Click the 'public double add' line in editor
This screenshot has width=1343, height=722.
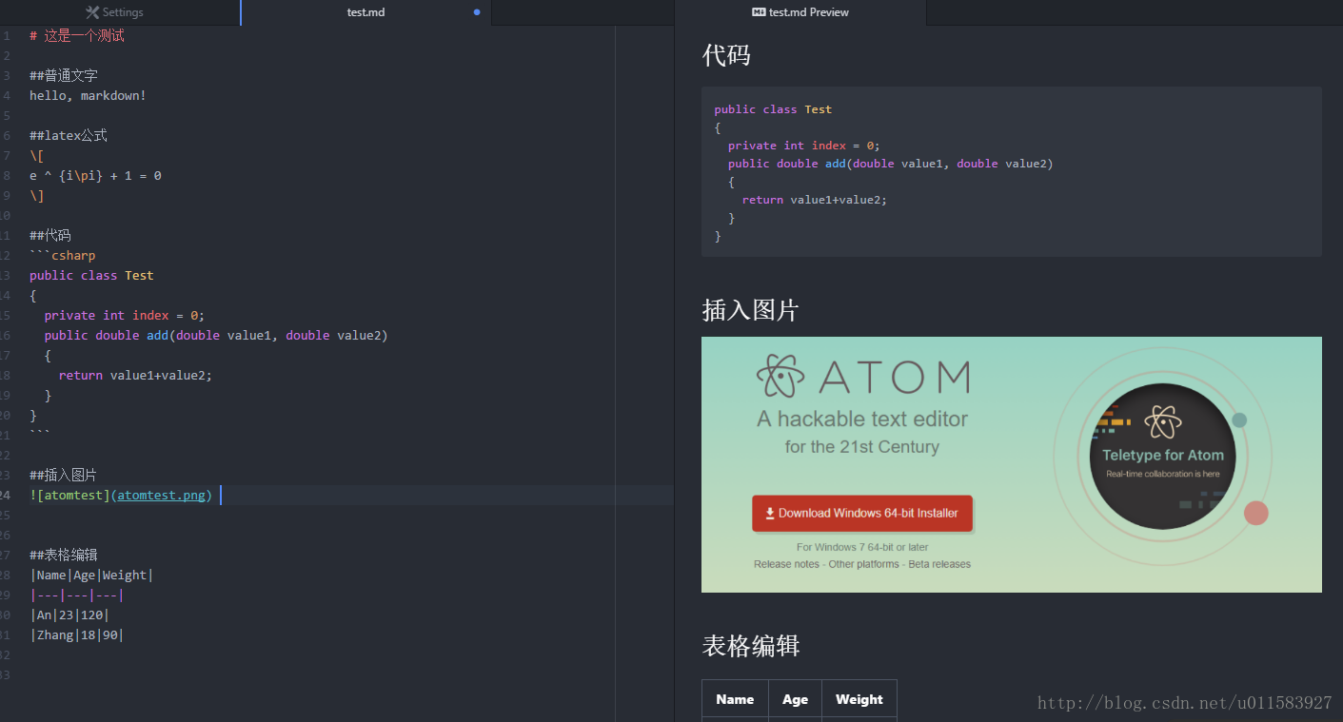[x=216, y=335]
